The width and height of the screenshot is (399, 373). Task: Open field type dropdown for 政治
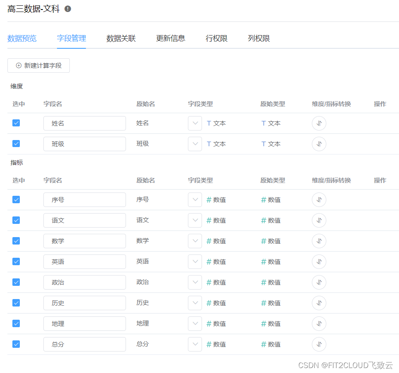point(195,282)
